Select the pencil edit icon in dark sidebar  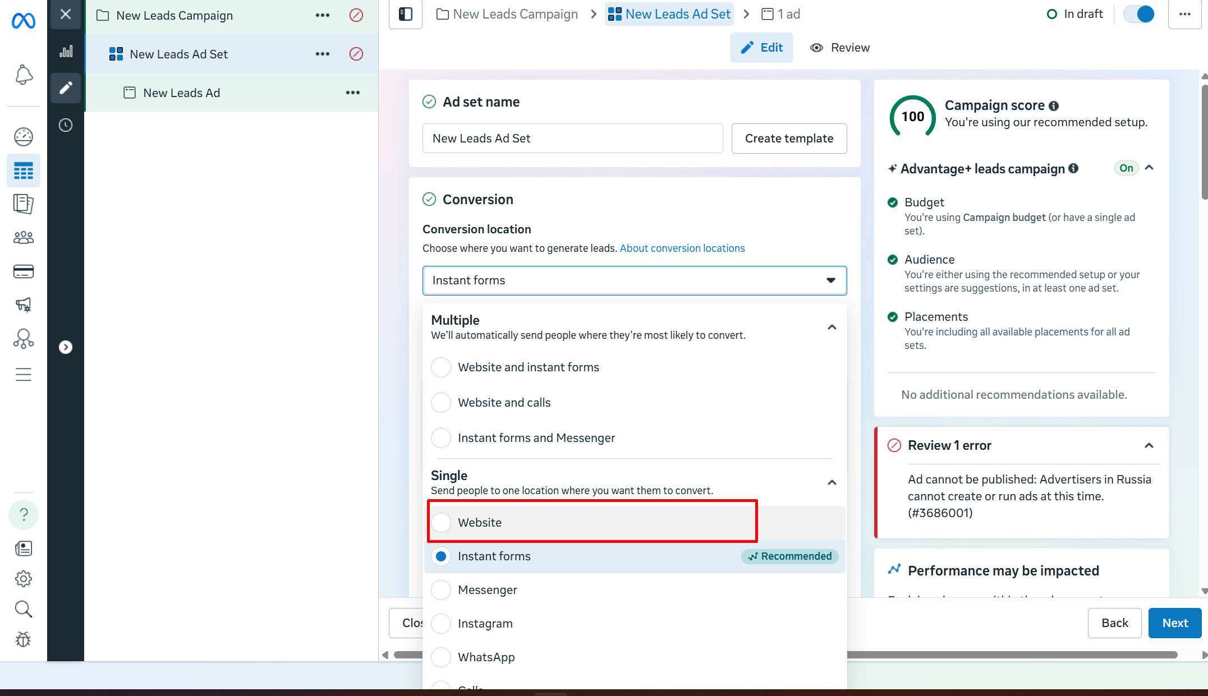(x=66, y=87)
